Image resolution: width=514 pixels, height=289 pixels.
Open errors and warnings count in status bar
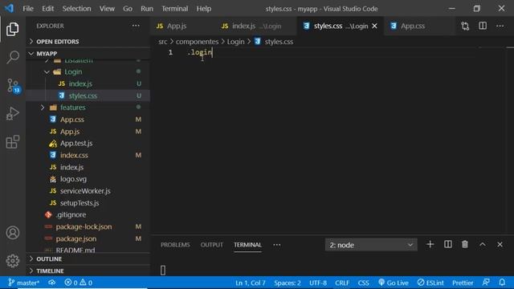coord(79,283)
